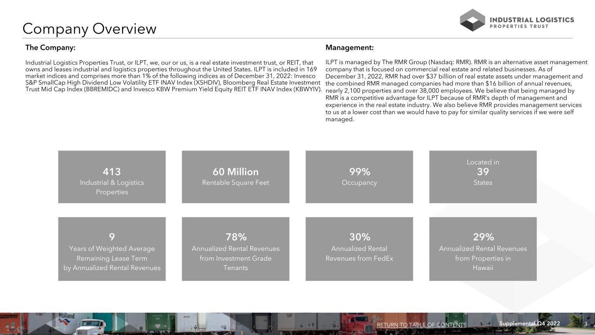595x335 pixels.
Task: Select the "Industrial & Logistics Properties" label
Action: tap(112, 187)
